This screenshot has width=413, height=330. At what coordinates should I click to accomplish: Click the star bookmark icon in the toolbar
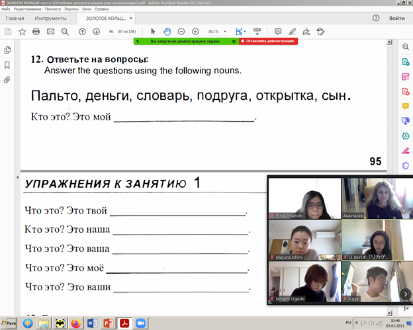22,31
